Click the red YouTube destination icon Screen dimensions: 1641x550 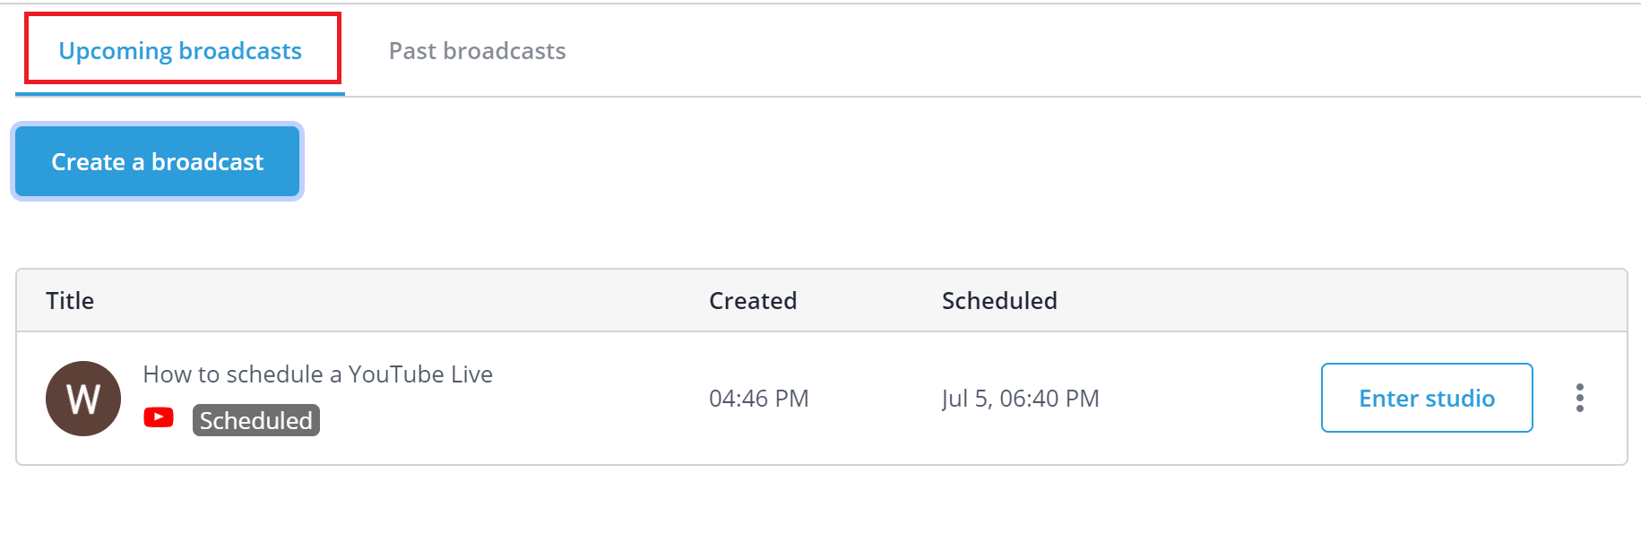159,417
